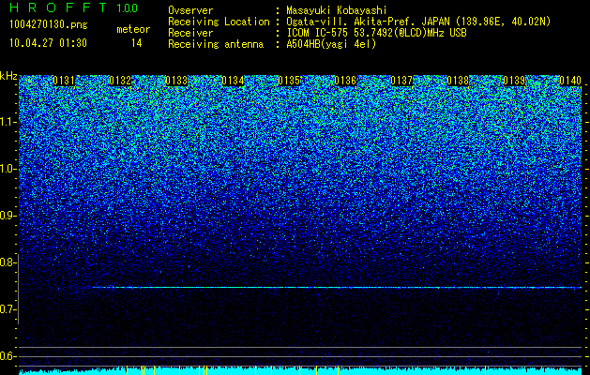Click the 0131 time marker
The height and width of the screenshot is (375, 590).
click(x=64, y=81)
